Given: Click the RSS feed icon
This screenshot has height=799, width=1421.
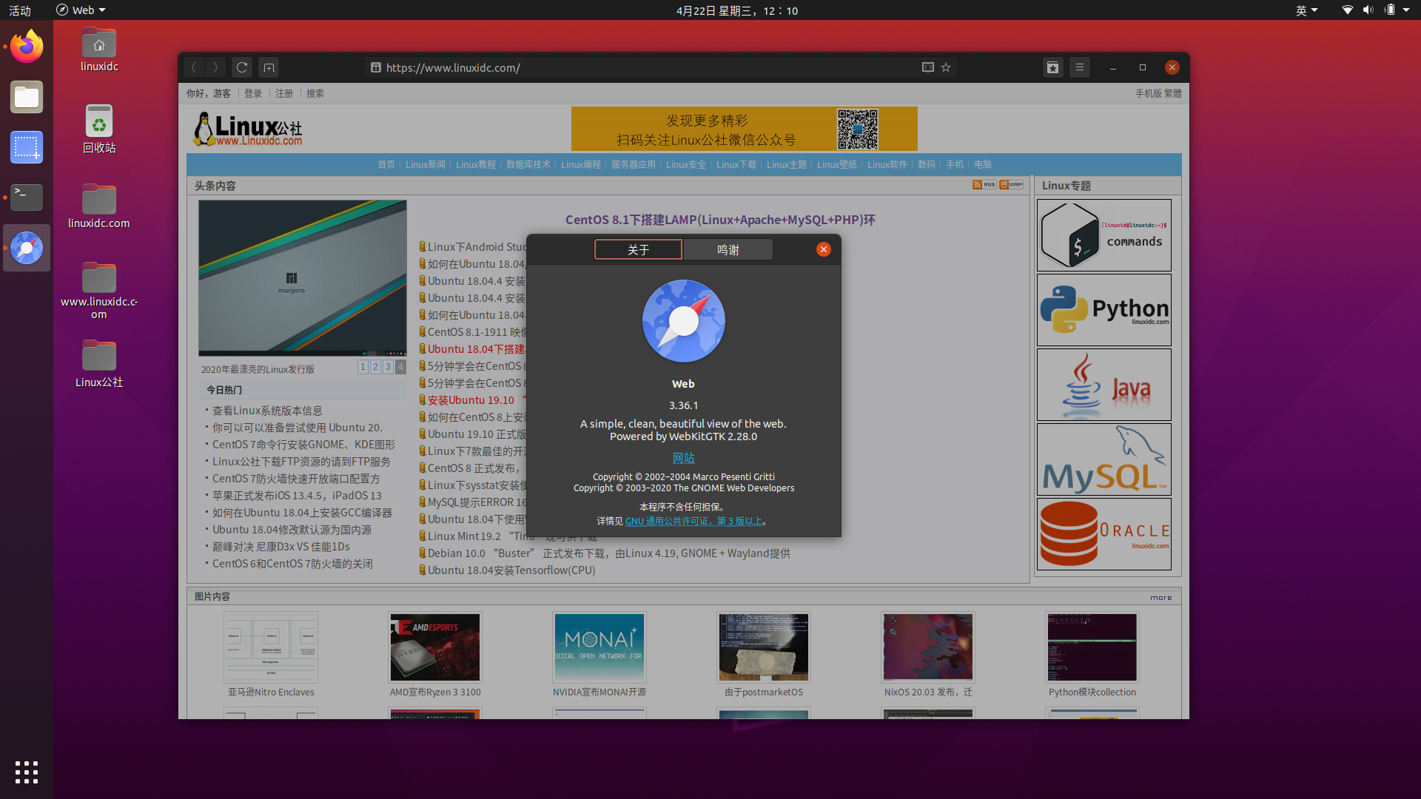Looking at the screenshot, I should click(984, 185).
